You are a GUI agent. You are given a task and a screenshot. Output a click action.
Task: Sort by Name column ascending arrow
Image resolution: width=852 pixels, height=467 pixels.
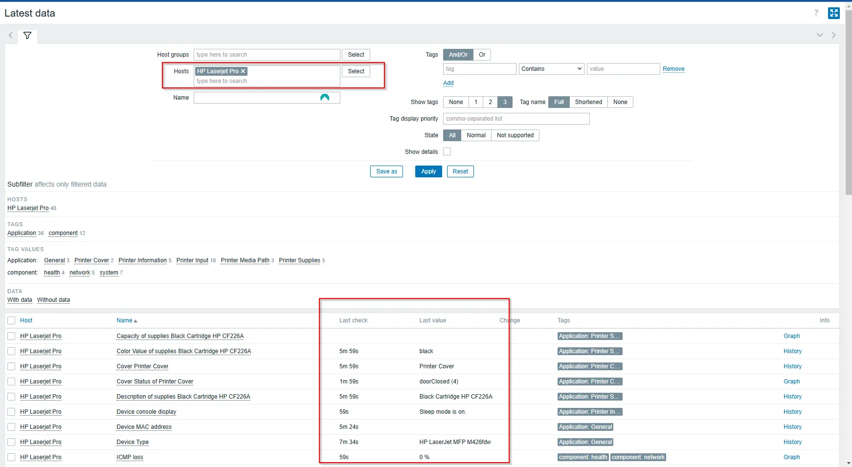pos(135,321)
